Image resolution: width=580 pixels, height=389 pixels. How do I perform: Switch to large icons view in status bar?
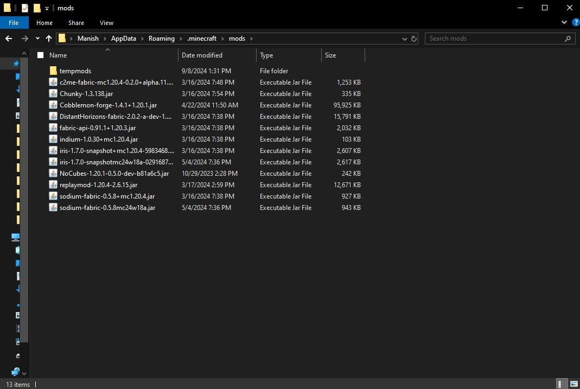[573, 384]
